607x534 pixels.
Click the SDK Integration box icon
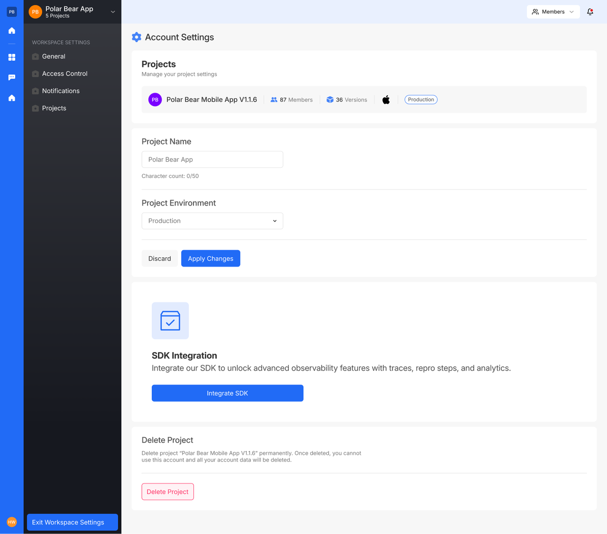(170, 321)
